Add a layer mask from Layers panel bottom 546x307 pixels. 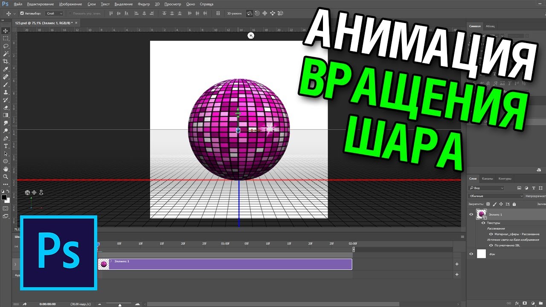pyautogui.click(x=525, y=303)
